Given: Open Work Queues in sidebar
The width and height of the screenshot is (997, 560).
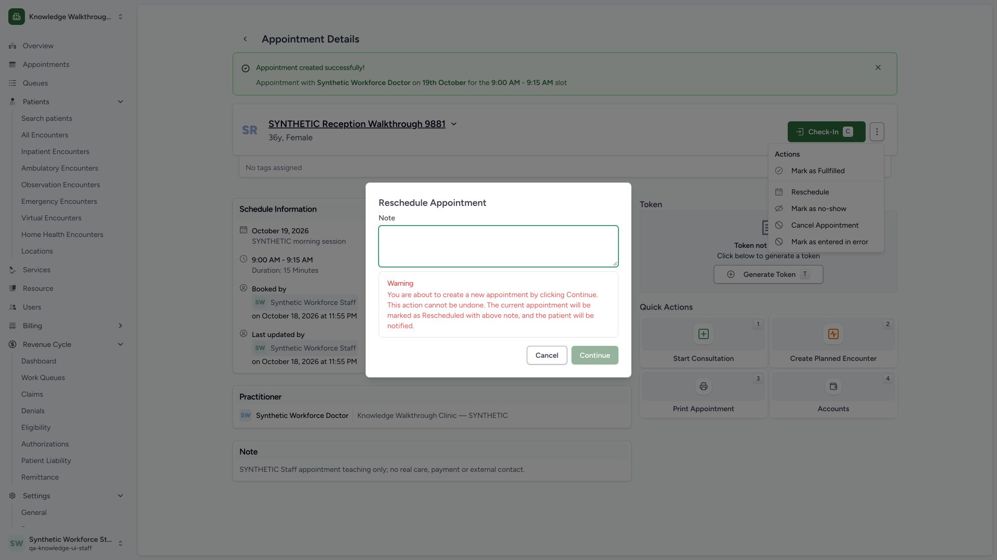Looking at the screenshot, I should [43, 377].
